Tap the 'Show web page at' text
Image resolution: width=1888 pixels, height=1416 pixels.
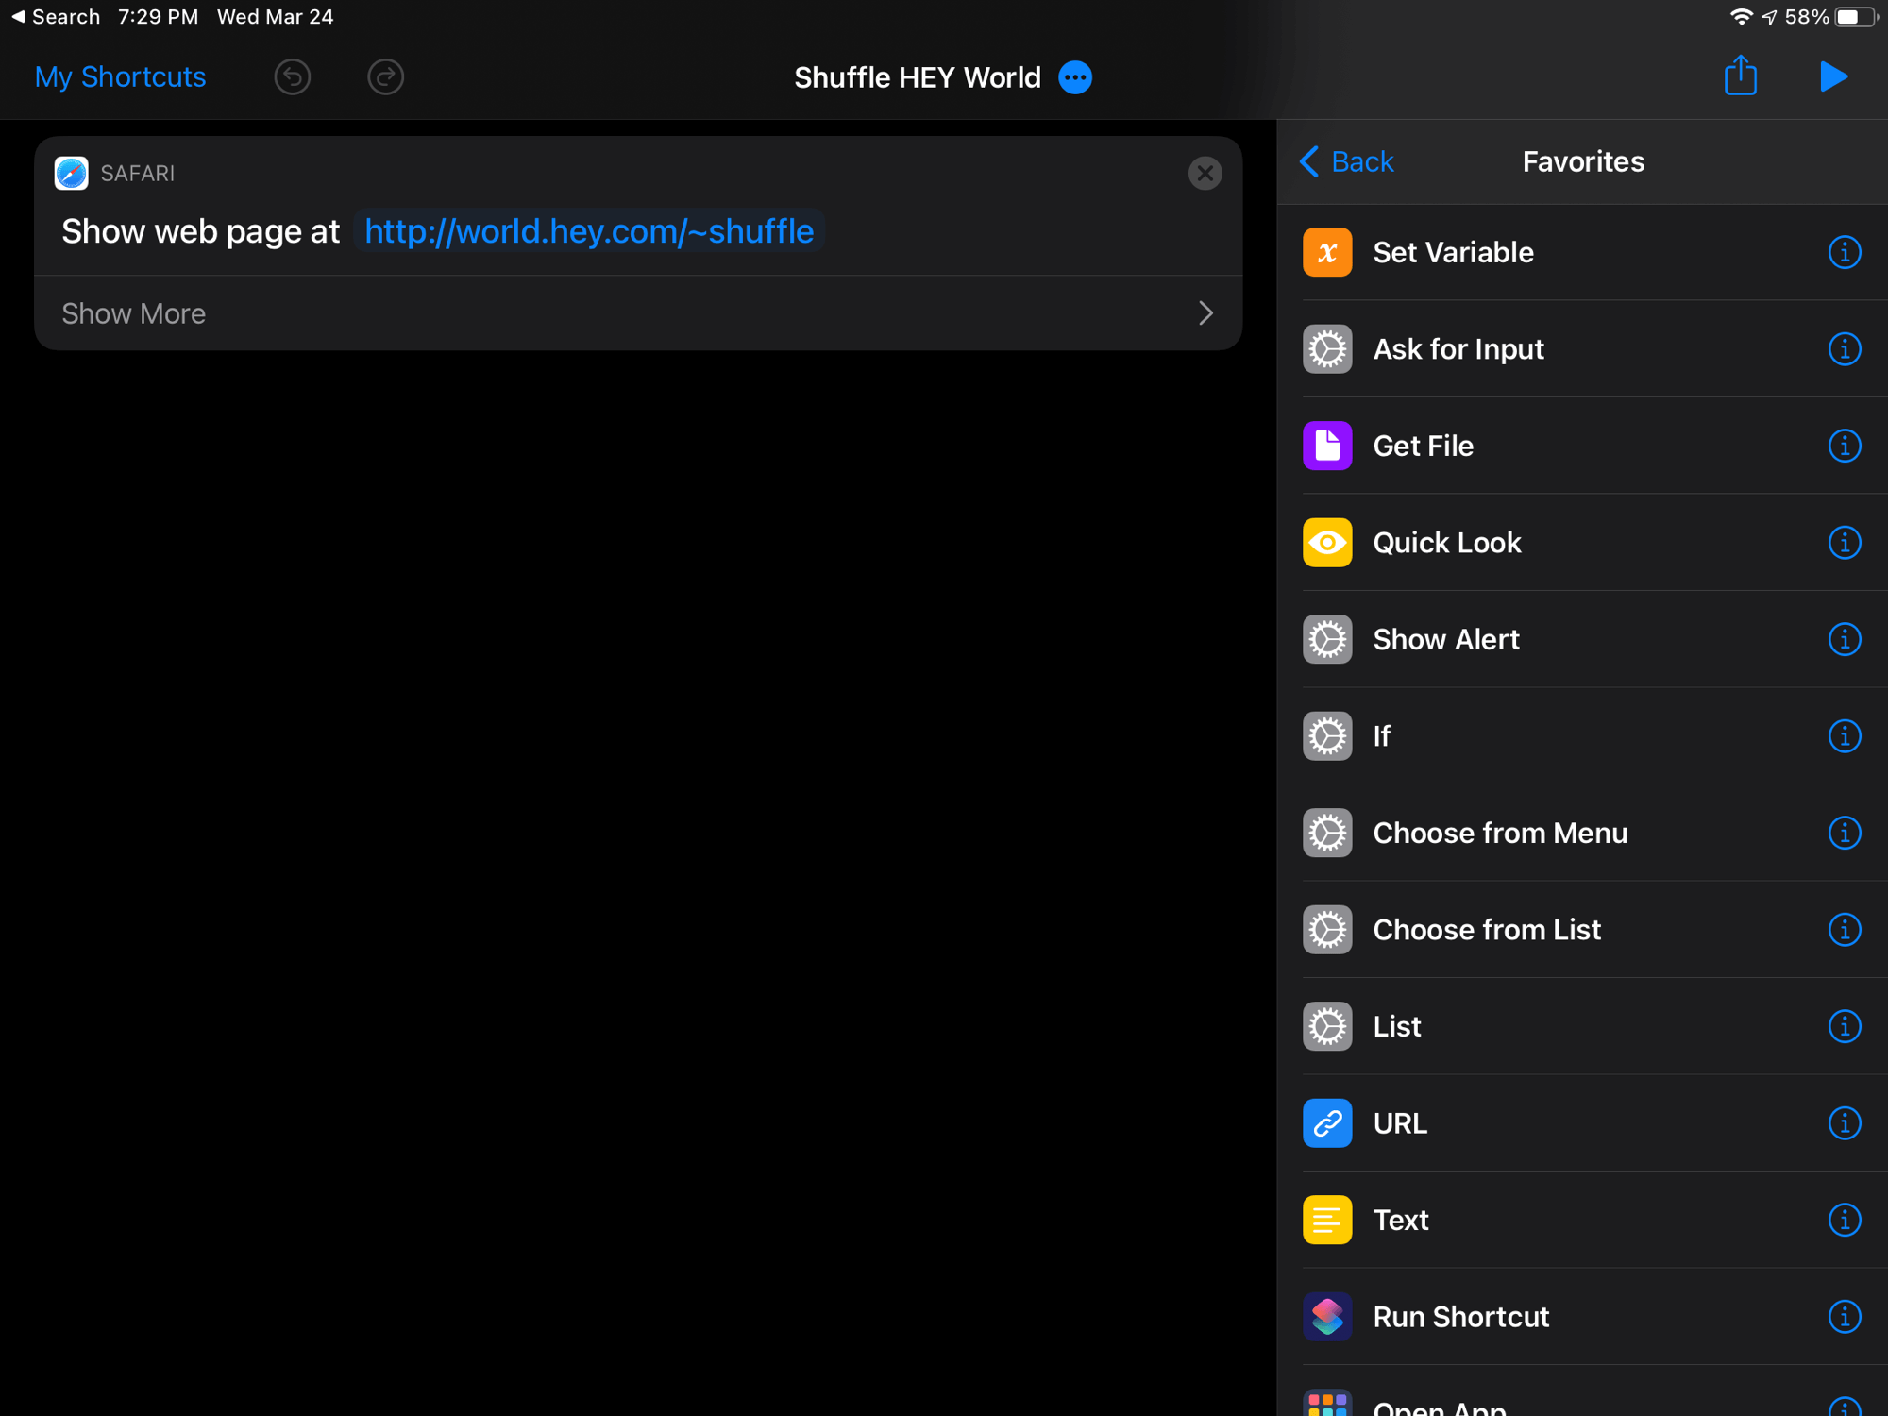200,231
